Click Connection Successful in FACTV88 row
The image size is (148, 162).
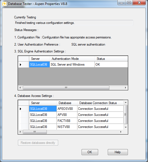pos(100,121)
